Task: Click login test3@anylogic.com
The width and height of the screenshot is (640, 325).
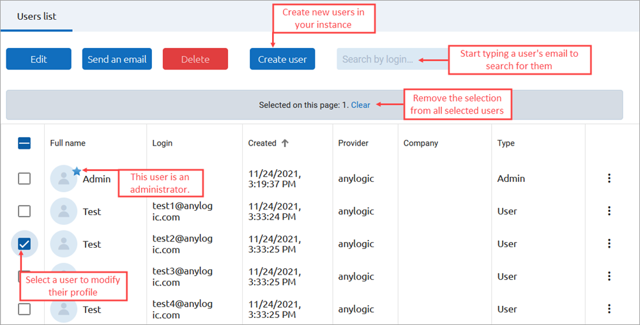Action: tap(183, 276)
